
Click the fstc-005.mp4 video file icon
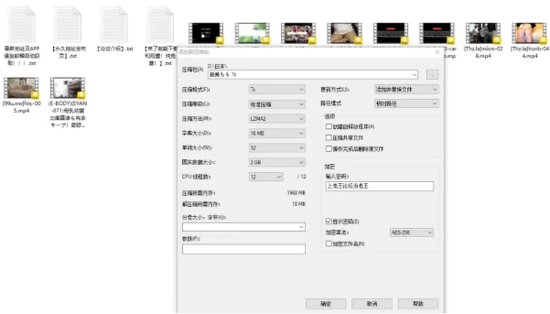[x=21, y=88]
